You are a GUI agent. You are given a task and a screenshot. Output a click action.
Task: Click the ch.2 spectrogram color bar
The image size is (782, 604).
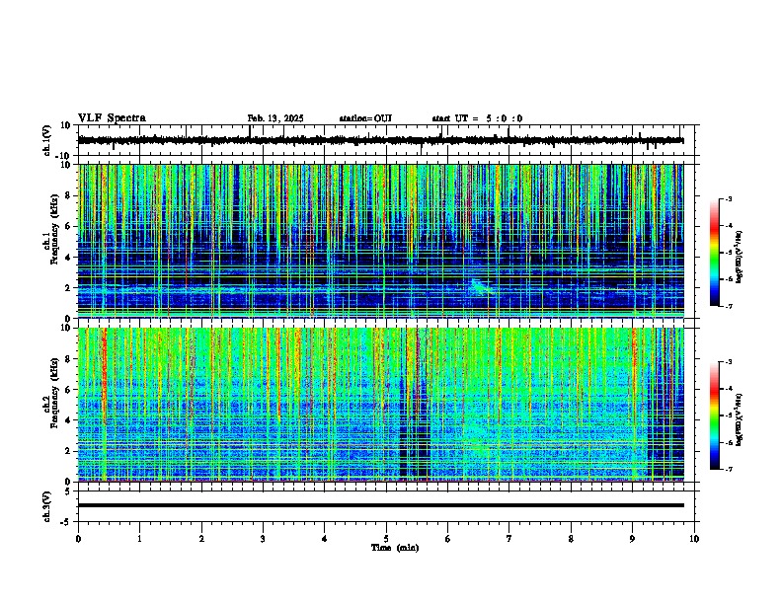(715, 415)
